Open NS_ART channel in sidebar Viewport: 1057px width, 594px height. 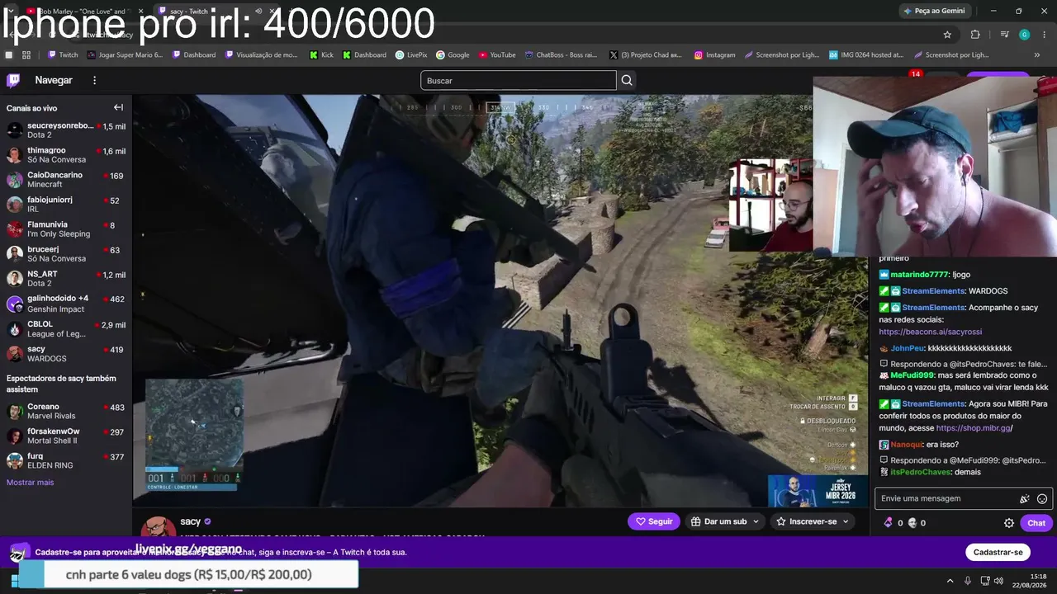66,279
